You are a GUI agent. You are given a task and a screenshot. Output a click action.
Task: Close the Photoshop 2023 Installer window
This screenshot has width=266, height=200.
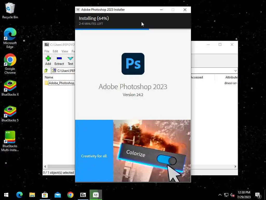(185, 10)
